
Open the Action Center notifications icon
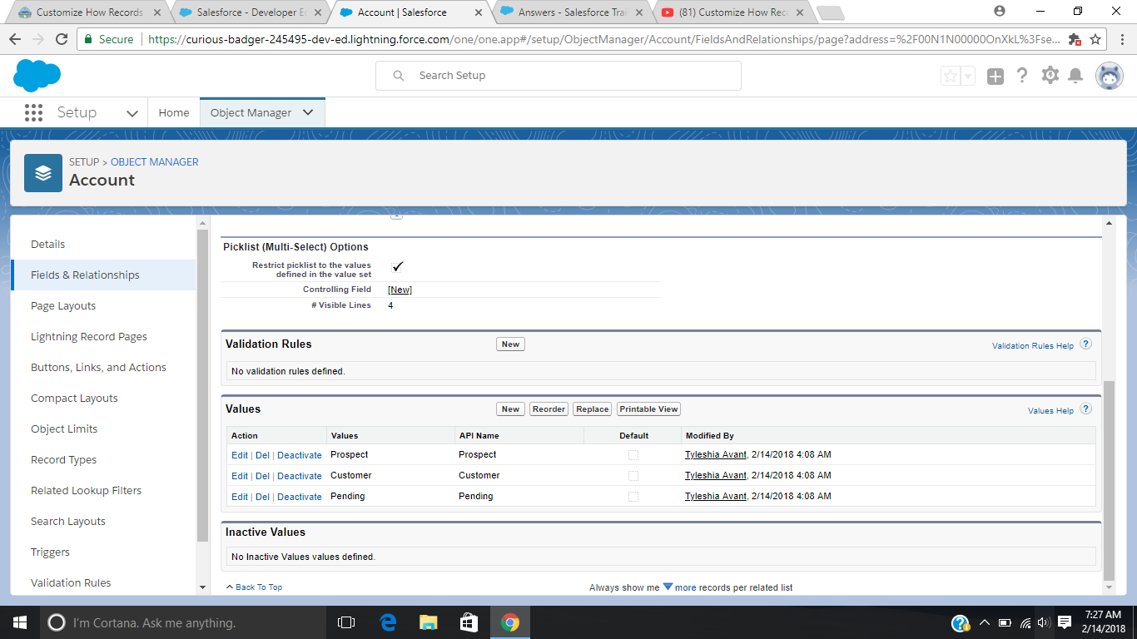tap(1064, 622)
